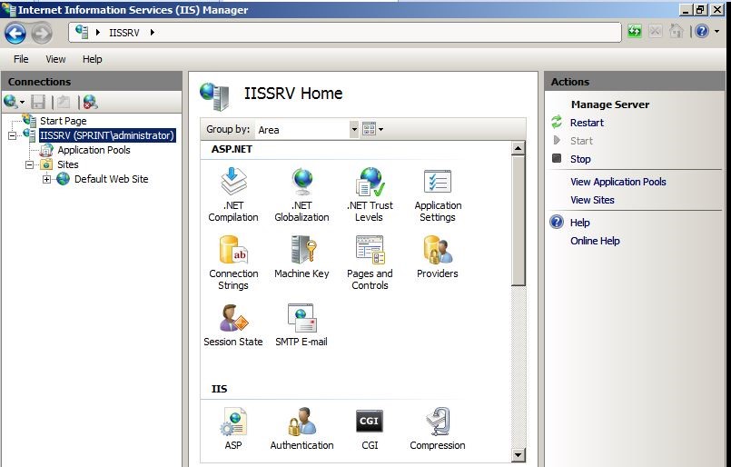Click Stop in Actions pane

(580, 159)
